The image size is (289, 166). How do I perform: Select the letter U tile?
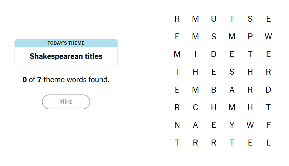tap(214, 19)
